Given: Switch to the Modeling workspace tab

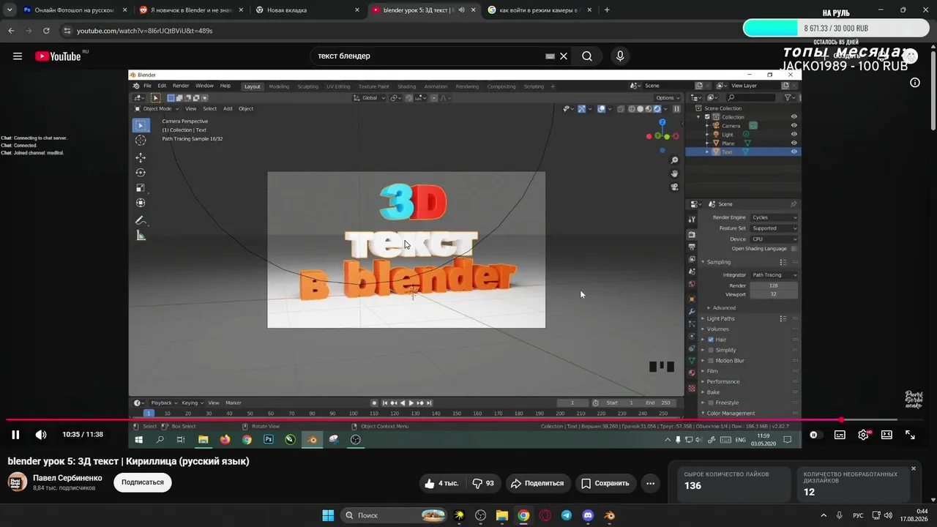Looking at the screenshot, I should pos(279,86).
